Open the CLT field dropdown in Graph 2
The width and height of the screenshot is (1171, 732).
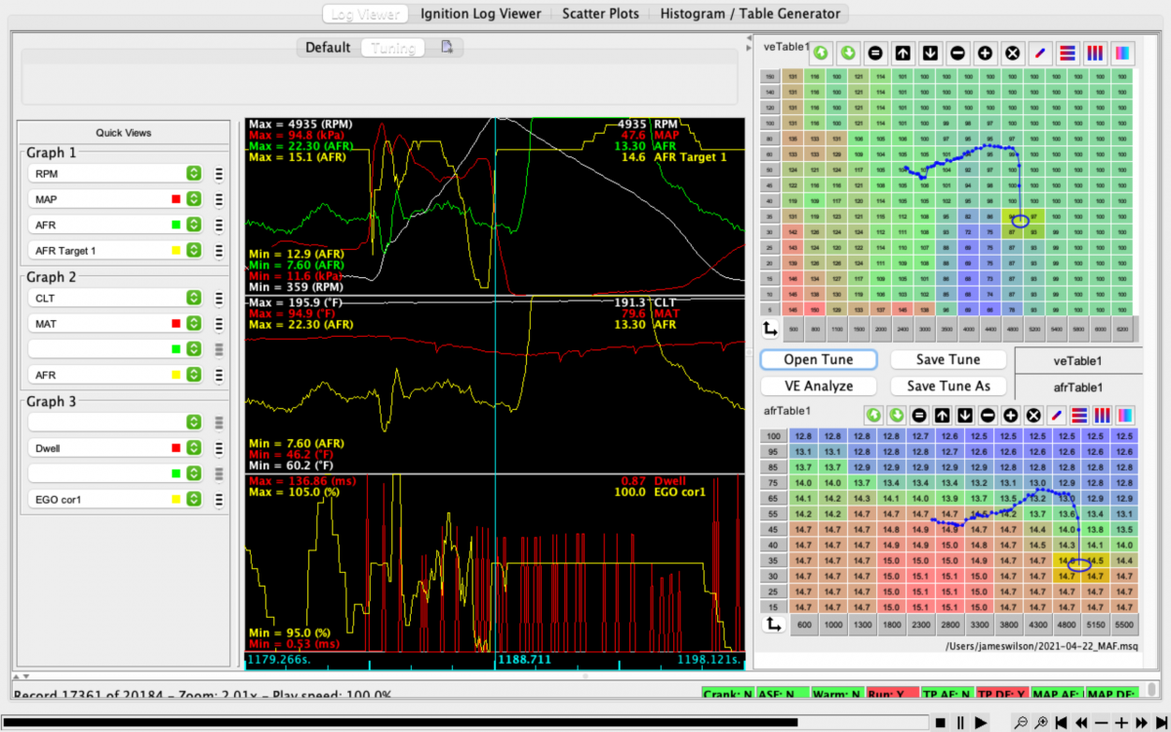click(193, 298)
